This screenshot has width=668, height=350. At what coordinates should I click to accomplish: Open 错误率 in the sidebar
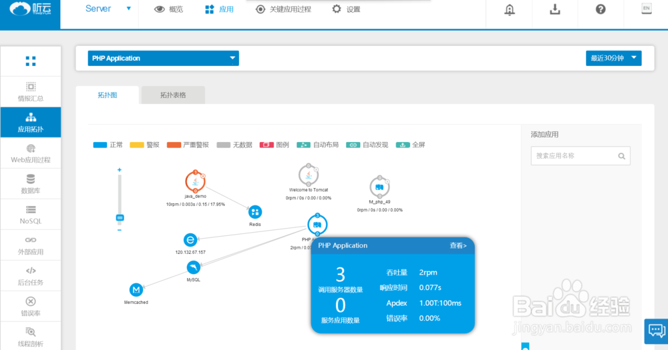coord(31,306)
